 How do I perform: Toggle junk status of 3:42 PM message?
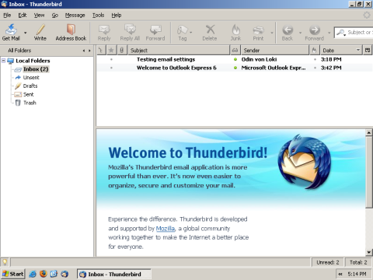(x=315, y=68)
